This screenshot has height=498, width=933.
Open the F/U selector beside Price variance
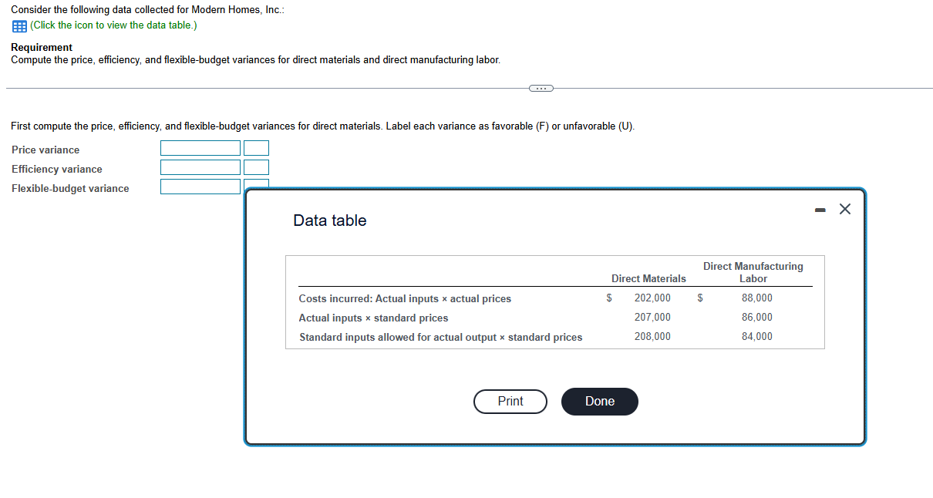click(x=256, y=148)
